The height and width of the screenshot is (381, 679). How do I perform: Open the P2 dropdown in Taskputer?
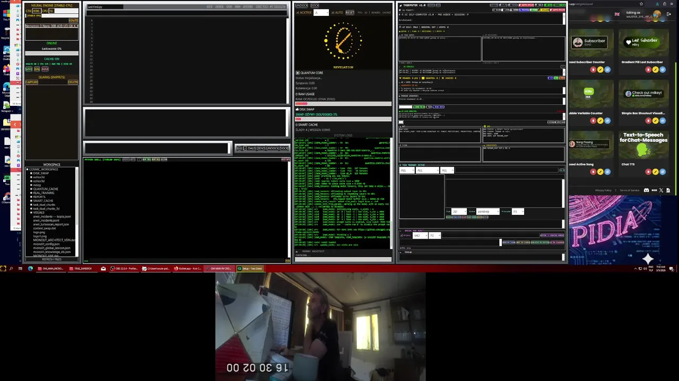[435, 235]
